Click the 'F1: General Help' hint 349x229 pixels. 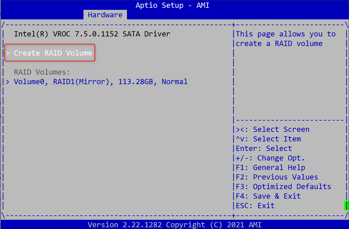[270, 167]
